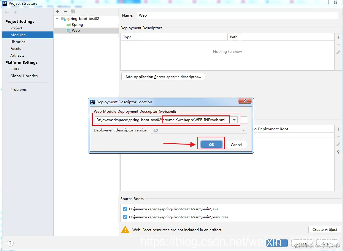The image size is (343, 251).
Task: Close the Deployment Descriptor Location dialog
Action: [x=245, y=101]
